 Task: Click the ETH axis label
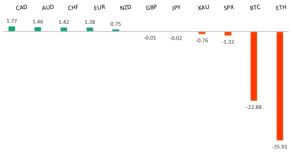click(x=281, y=8)
